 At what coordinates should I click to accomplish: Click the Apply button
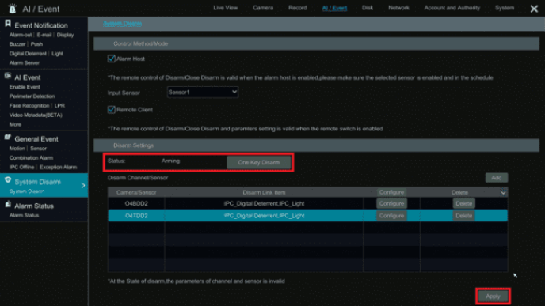[493, 297]
